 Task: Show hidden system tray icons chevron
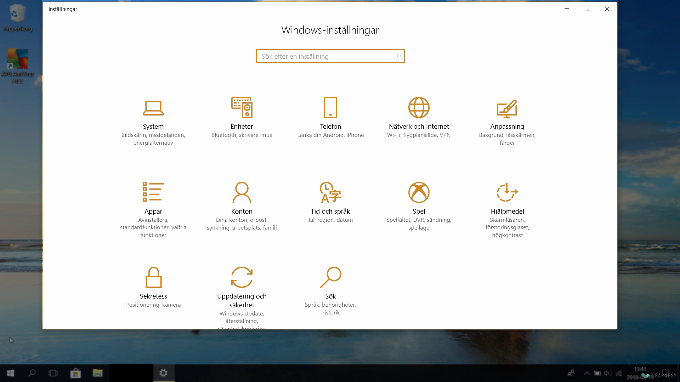click(586, 373)
